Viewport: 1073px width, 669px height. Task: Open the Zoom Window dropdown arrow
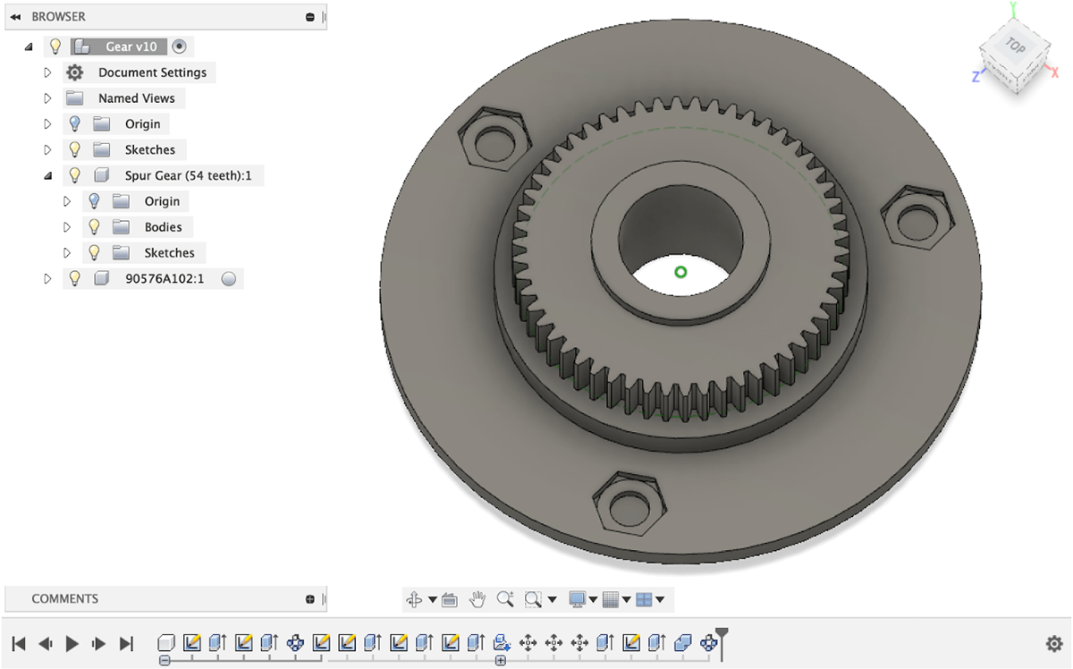pyautogui.click(x=553, y=599)
